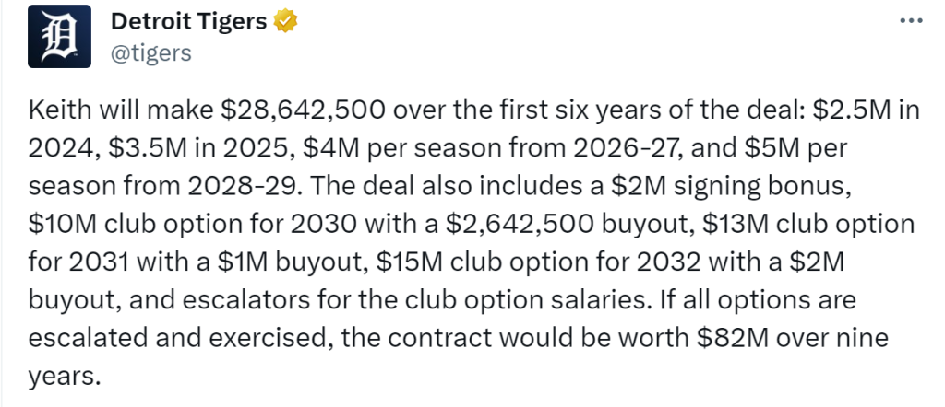Click the final word years. of tweet
The width and height of the screenshot is (945, 407).
click(64, 377)
